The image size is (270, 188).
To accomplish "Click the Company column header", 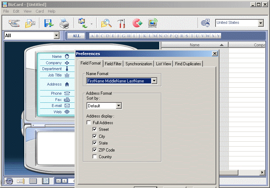I will (247, 45).
